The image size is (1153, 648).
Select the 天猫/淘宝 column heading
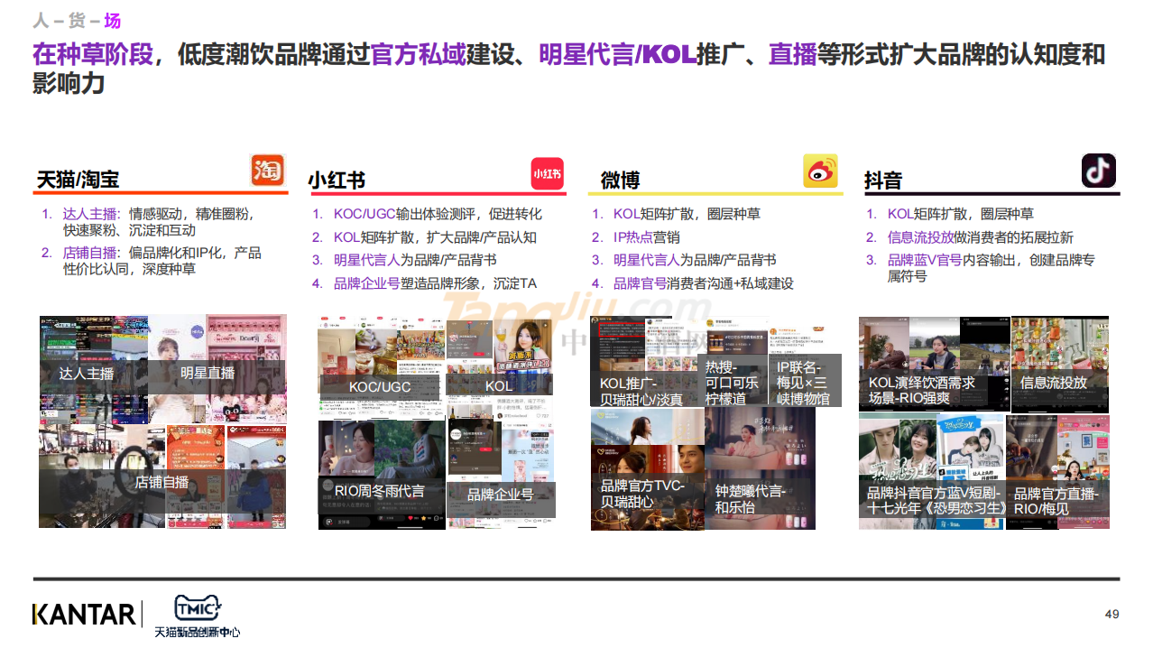click(x=78, y=180)
